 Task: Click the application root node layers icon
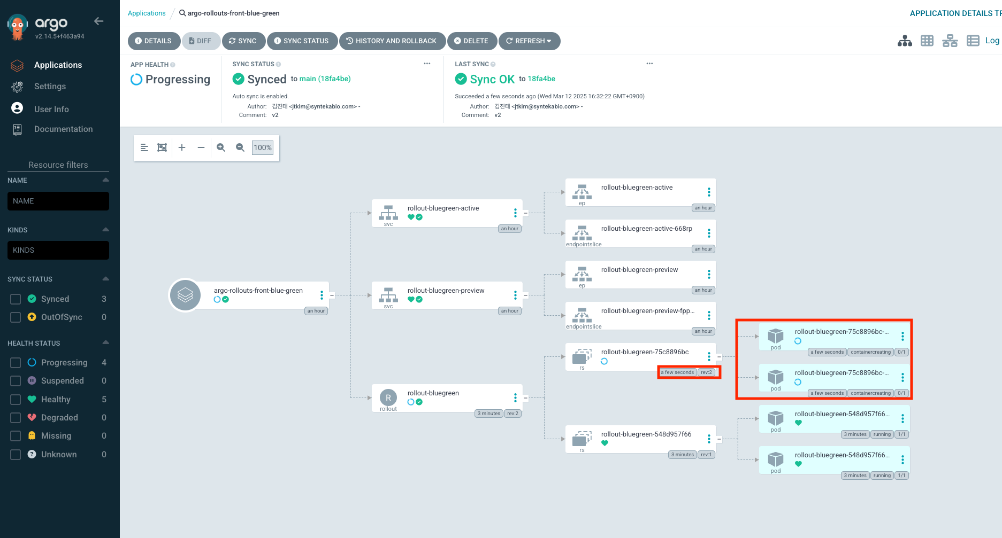coord(185,295)
